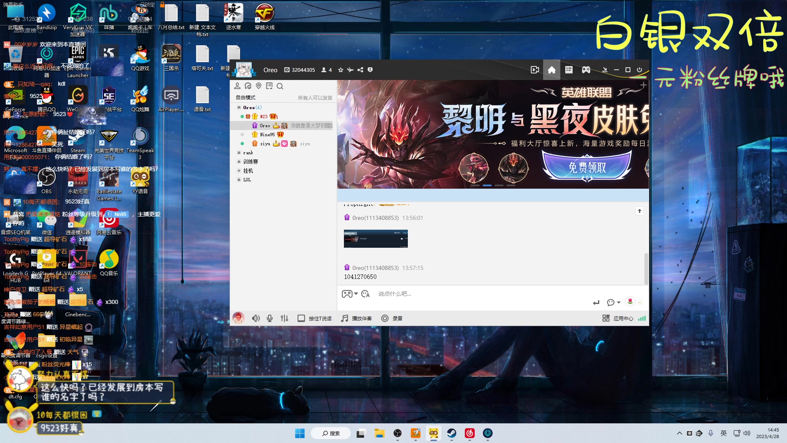This screenshot has height=443, width=787.
Task: Click the online user count 4
Action: [x=327, y=70]
